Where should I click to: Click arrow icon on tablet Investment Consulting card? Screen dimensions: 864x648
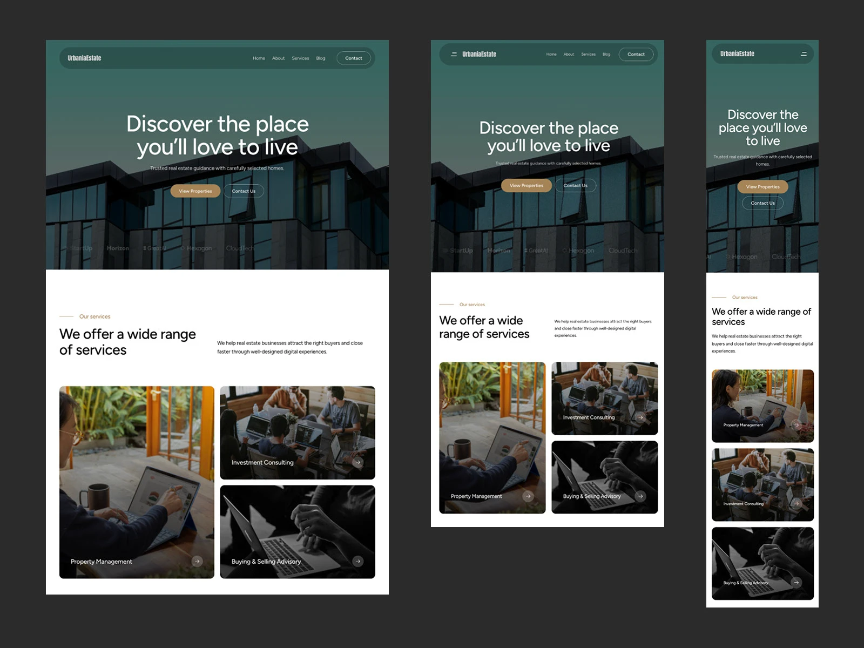point(640,417)
